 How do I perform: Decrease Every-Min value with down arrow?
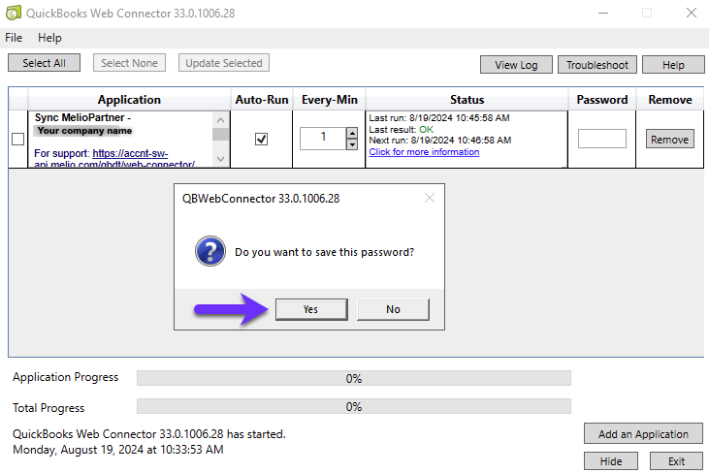coord(352,144)
